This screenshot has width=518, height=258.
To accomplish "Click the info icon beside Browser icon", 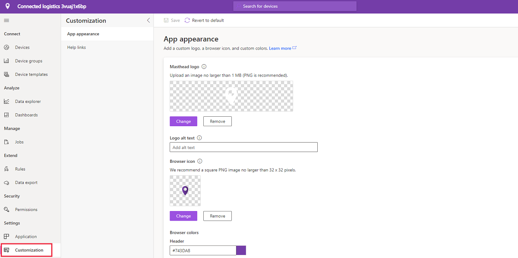I will pos(200,162).
